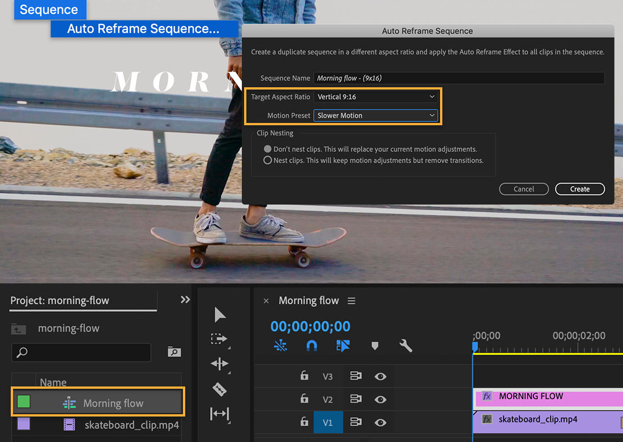Select the Slip tool

point(220,414)
